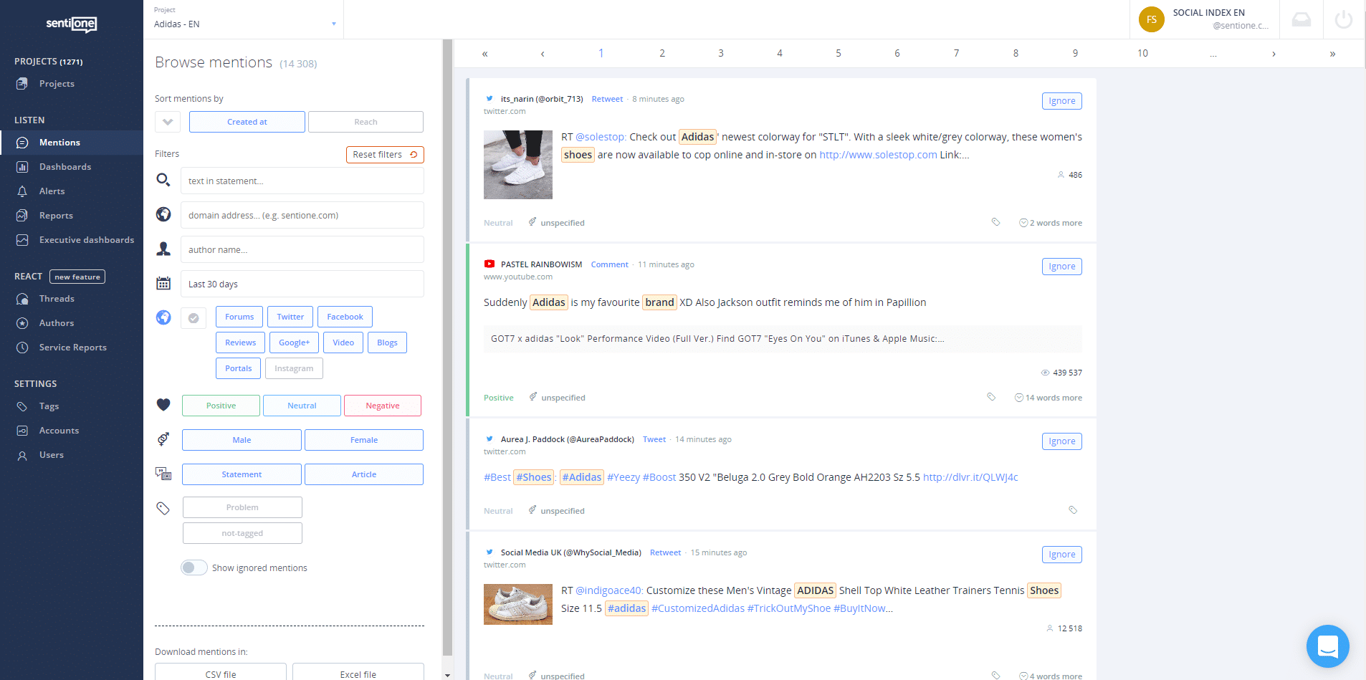
Task: Open the solestop.com link
Action: (878, 155)
